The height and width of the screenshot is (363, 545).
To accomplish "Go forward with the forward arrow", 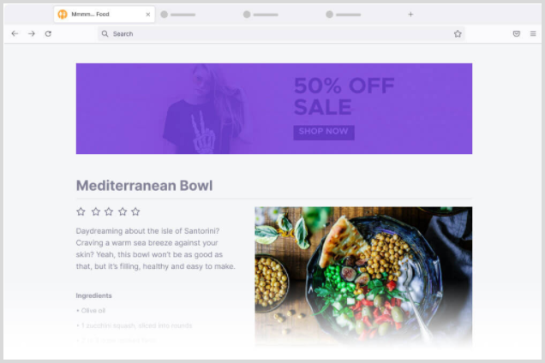I will click(x=32, y=33).
